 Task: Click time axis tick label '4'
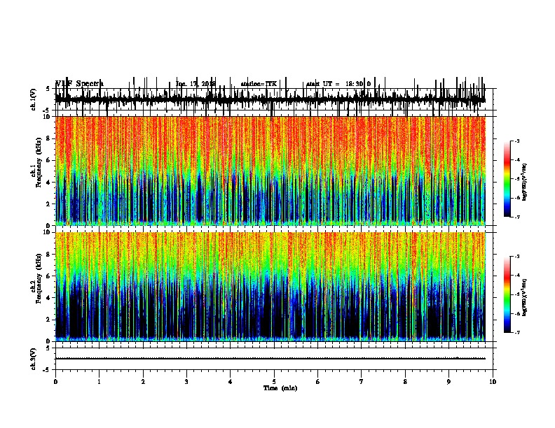[x=231, y=382]
